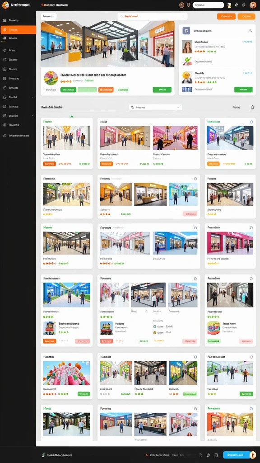The width and height of the screenshot is (260, 463).
Task: Tick the circle checkbox on second-row middle card
Action: 195,179
